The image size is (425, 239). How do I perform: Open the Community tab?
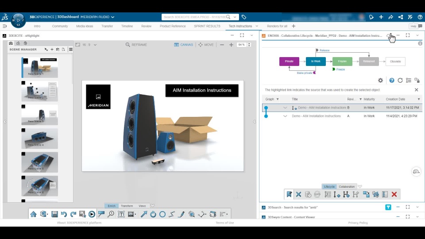(60, 26)
